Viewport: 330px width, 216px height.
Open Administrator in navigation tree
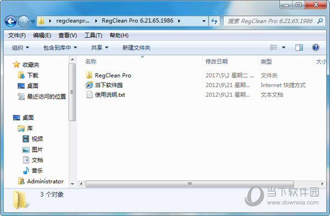45,181
